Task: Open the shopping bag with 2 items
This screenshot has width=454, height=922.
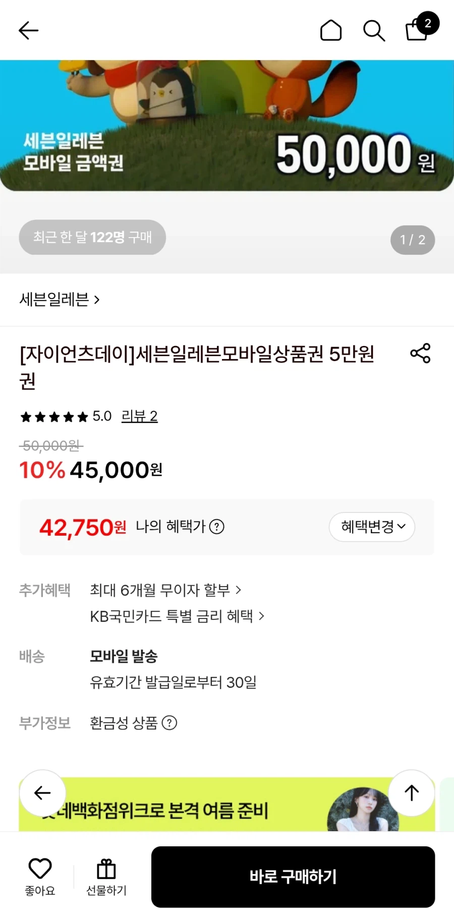Action: point(422,27)
